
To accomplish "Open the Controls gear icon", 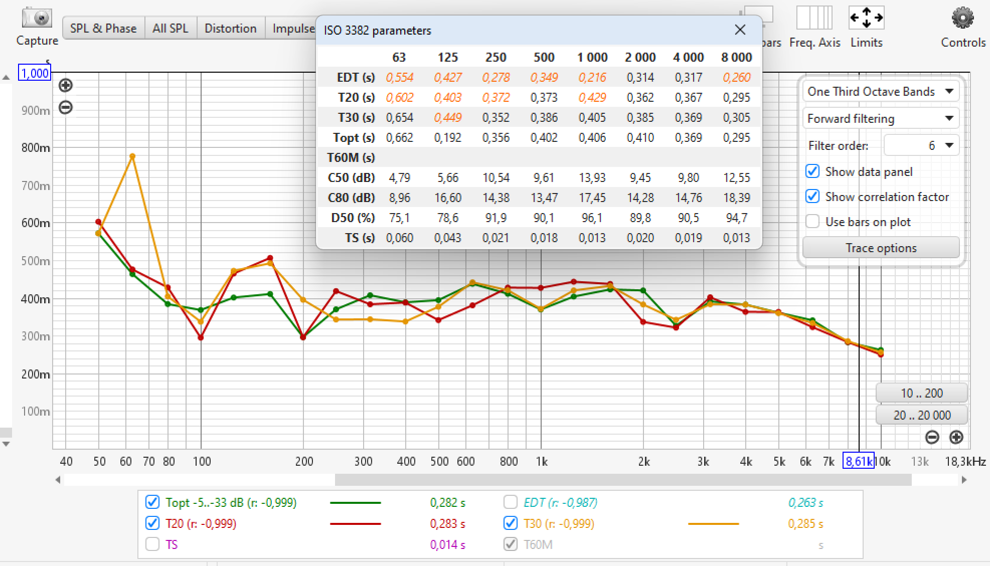I will 962,19.
